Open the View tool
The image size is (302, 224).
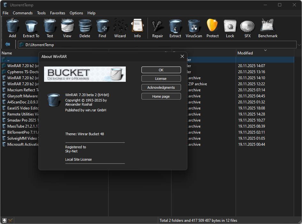(x=67, y=28)
